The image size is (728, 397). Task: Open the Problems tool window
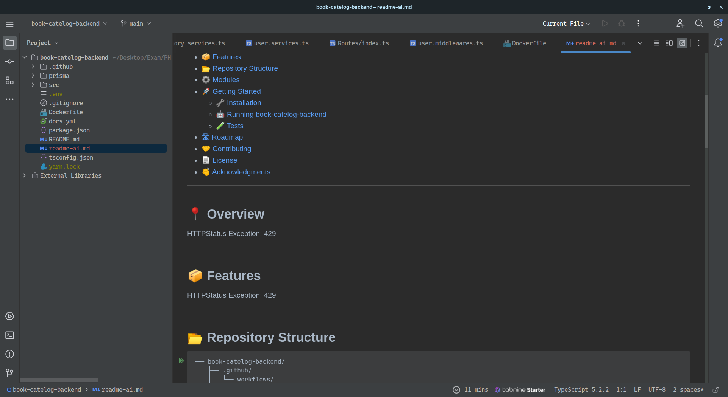[10, 354]
